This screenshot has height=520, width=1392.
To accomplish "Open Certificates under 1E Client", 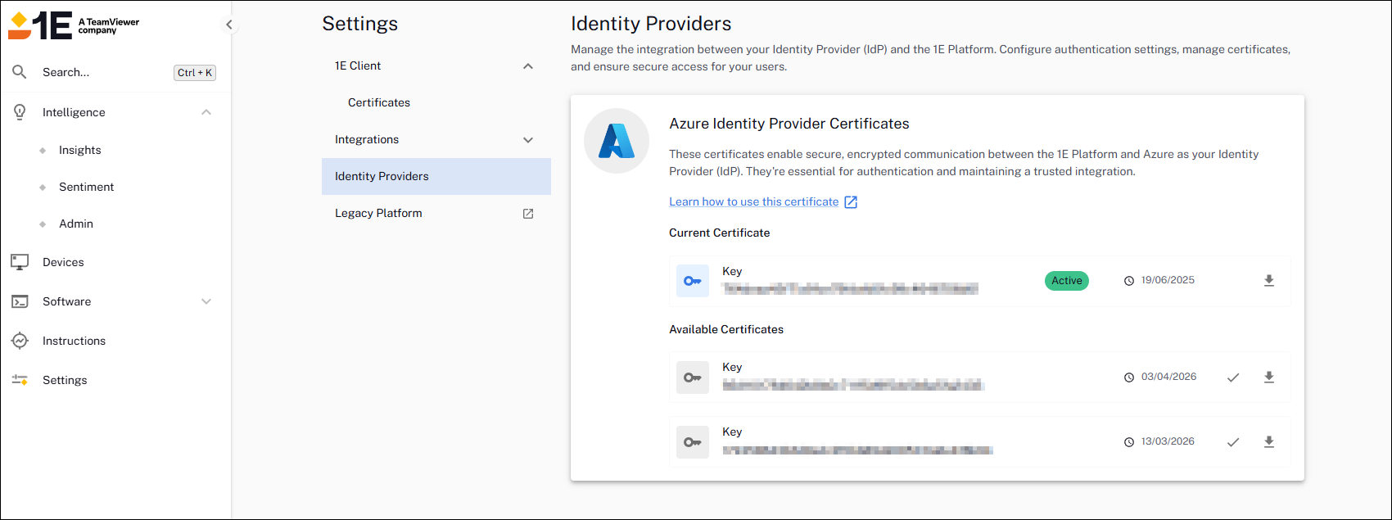I will tap(379, 102).
